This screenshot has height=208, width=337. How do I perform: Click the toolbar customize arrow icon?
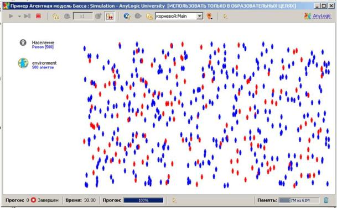[225, 16]
